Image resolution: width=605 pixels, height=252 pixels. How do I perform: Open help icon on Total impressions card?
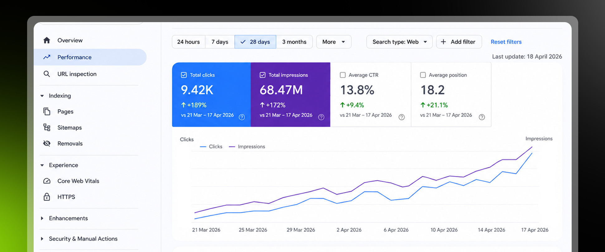pyautogui.click(x=321, y=117)
